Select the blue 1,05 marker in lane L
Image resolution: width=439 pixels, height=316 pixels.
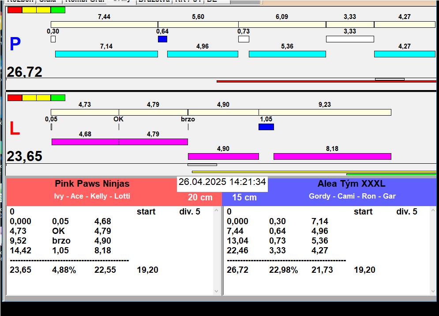tap(266, 127)
